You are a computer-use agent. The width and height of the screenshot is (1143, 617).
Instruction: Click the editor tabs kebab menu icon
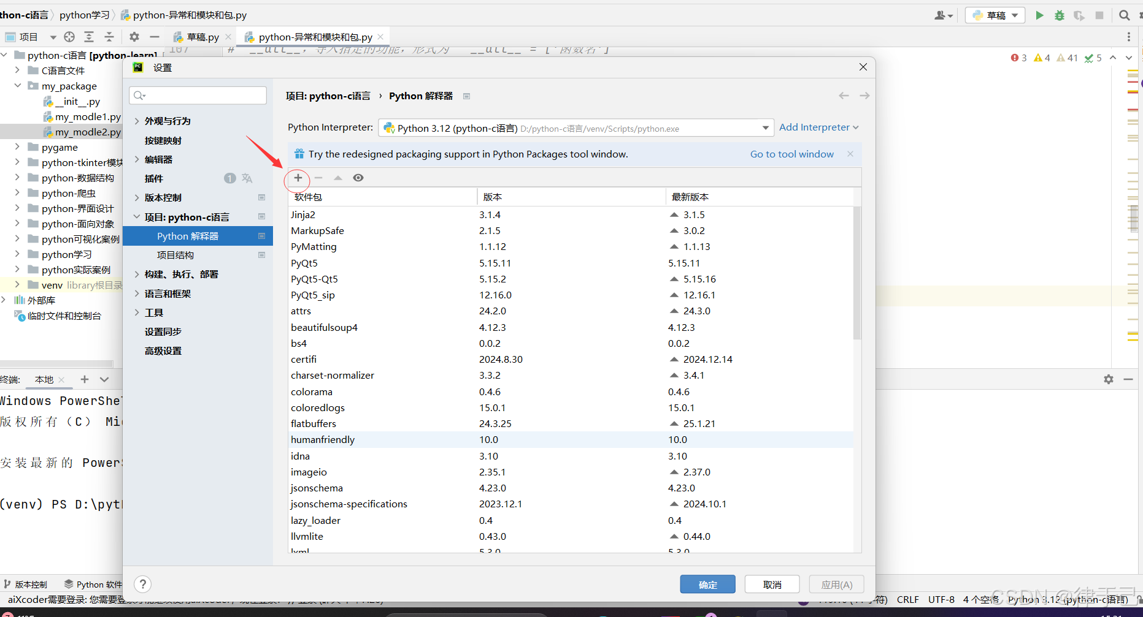pyautogui.click(x=1129, y=37)
